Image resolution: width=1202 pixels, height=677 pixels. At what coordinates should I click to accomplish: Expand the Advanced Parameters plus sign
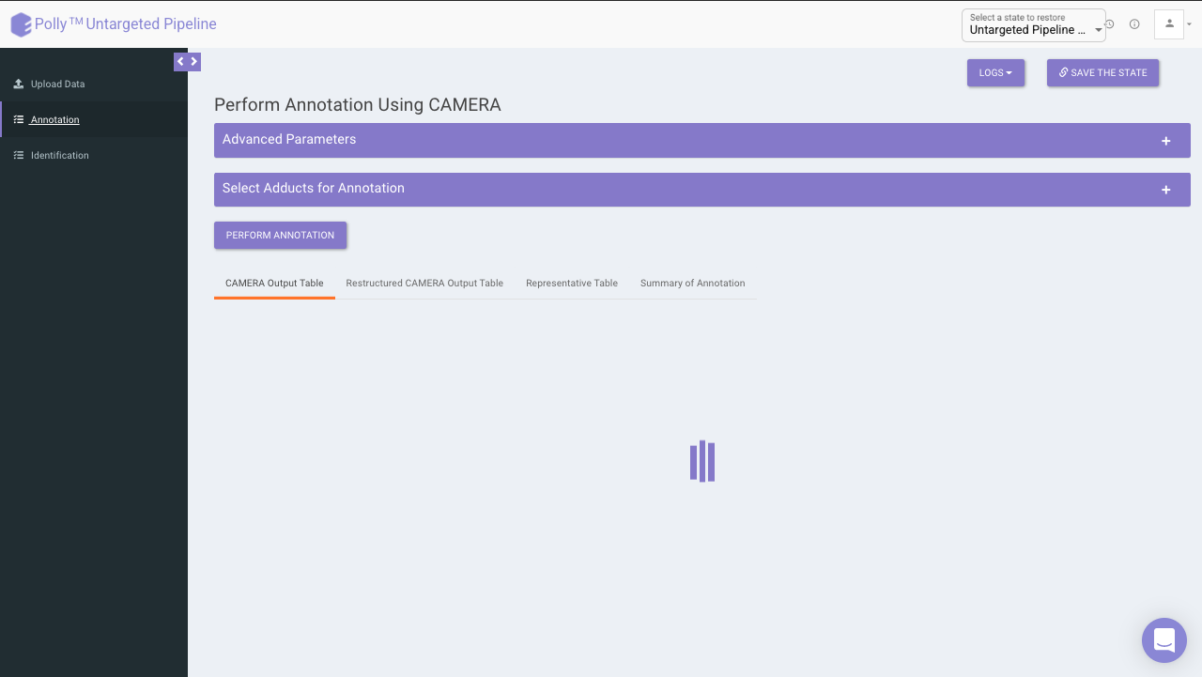coord(1166,141)
